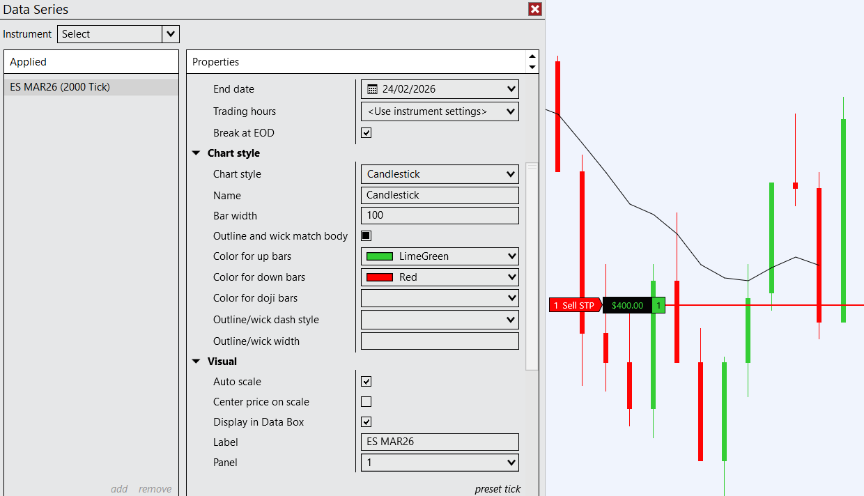864x496 pixels.
Task: Enable Center price on scale
Action: 366,402
